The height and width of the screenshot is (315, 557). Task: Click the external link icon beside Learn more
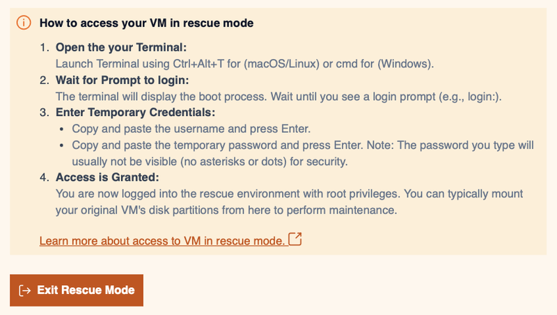tap(295, 240)
